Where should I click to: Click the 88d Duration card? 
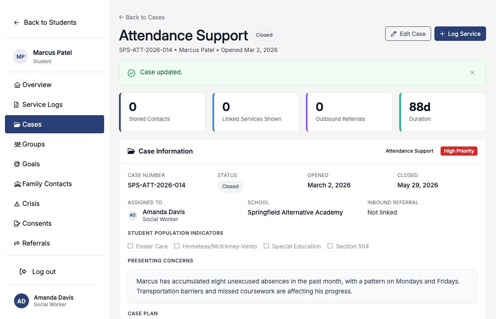click(443, 112)
